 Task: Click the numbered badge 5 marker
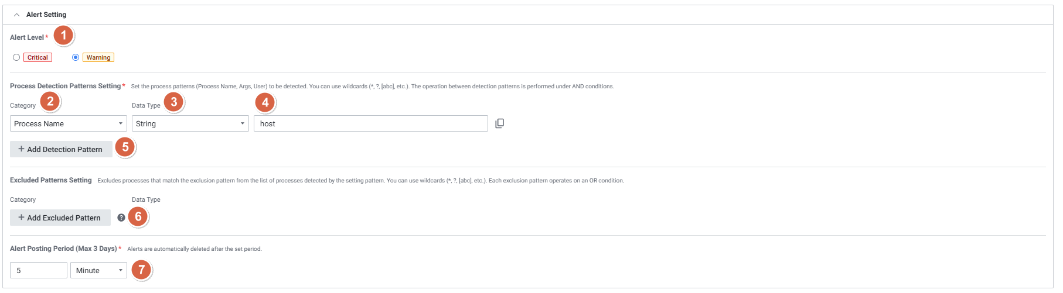[x=125, y=147]
